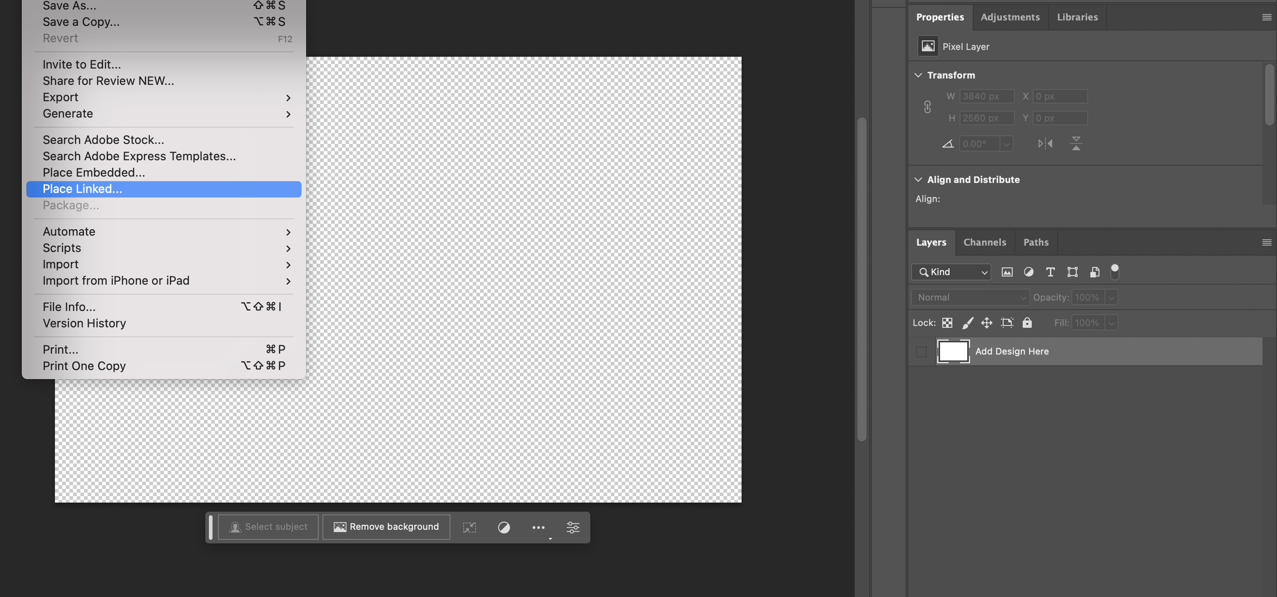Switch to the Channels tab

coord(985,242)
